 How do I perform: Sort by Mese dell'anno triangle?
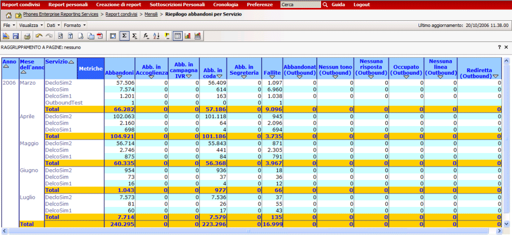coord(23,72)
